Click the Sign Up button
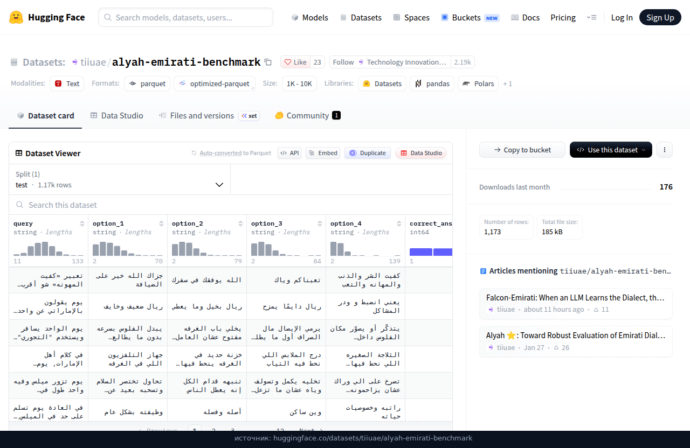Image resolution: width=690 pixels, height=448 pixels. [x=660, y=17]
